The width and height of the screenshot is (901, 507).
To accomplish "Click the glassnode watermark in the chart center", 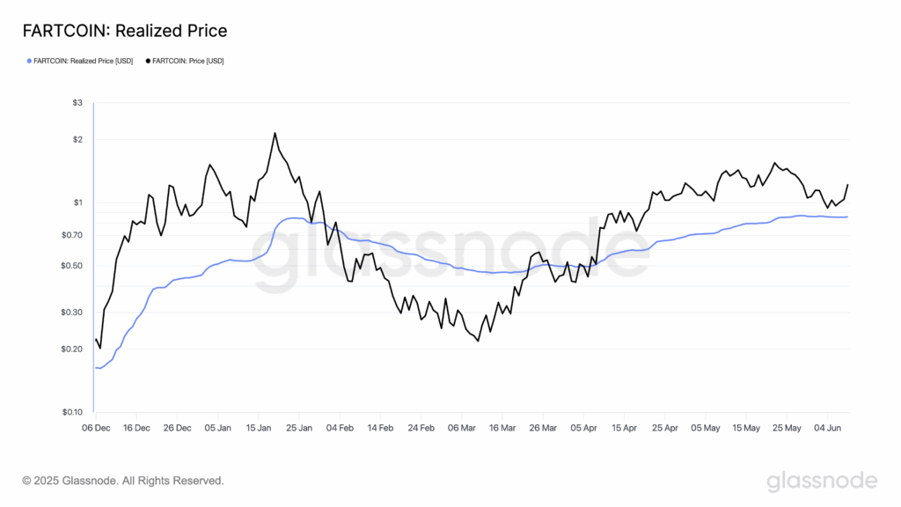I will (450, 260).
